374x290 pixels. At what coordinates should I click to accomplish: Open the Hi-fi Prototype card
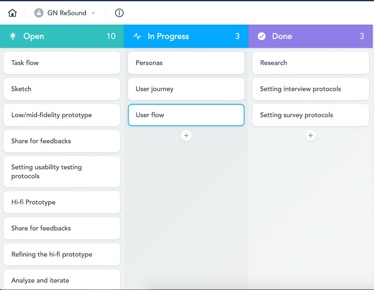coord(62,202)
